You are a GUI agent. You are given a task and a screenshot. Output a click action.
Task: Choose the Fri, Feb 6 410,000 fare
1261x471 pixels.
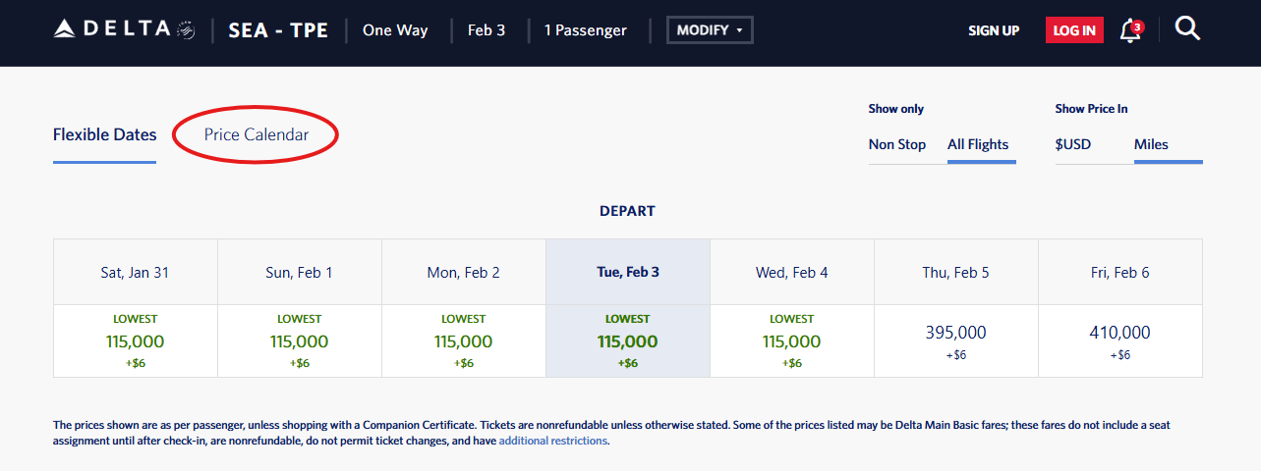click(1119, 340)
